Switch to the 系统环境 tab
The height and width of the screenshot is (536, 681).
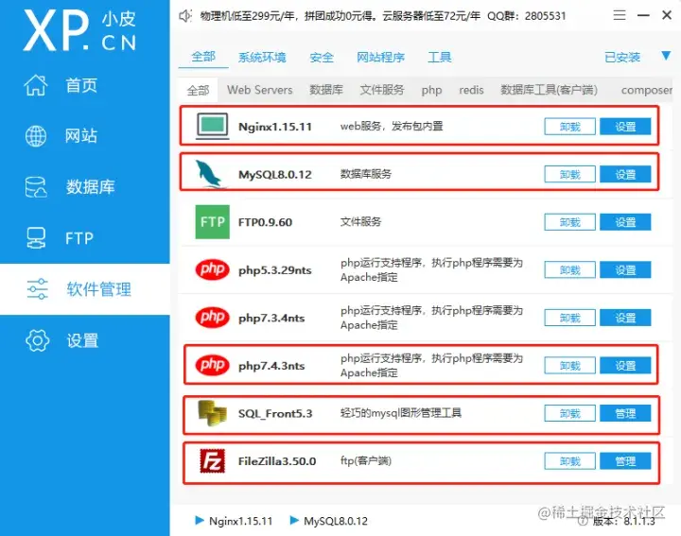262,57
